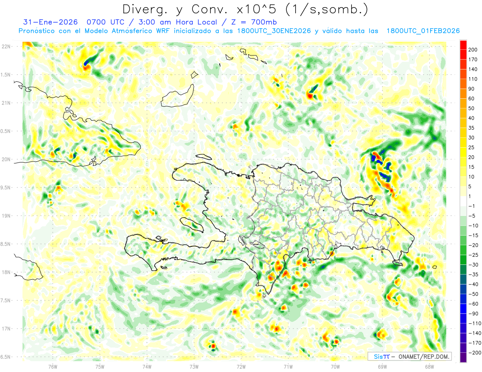Screen dimensions: 482x372
Task: Click the '-200' color scale value
Action: 476,353
